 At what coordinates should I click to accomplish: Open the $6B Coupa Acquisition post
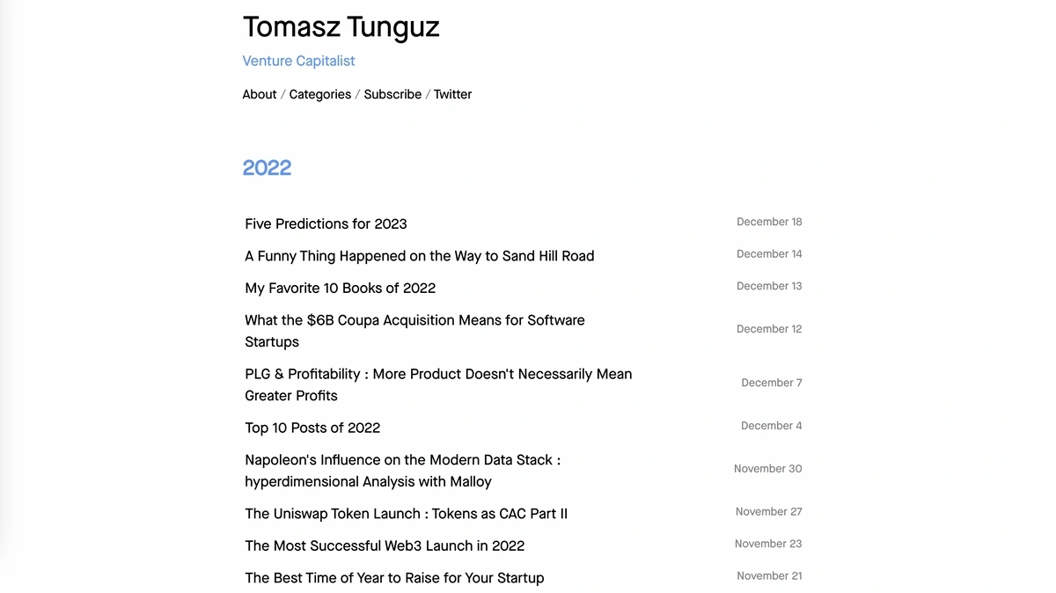click(414, 331)
